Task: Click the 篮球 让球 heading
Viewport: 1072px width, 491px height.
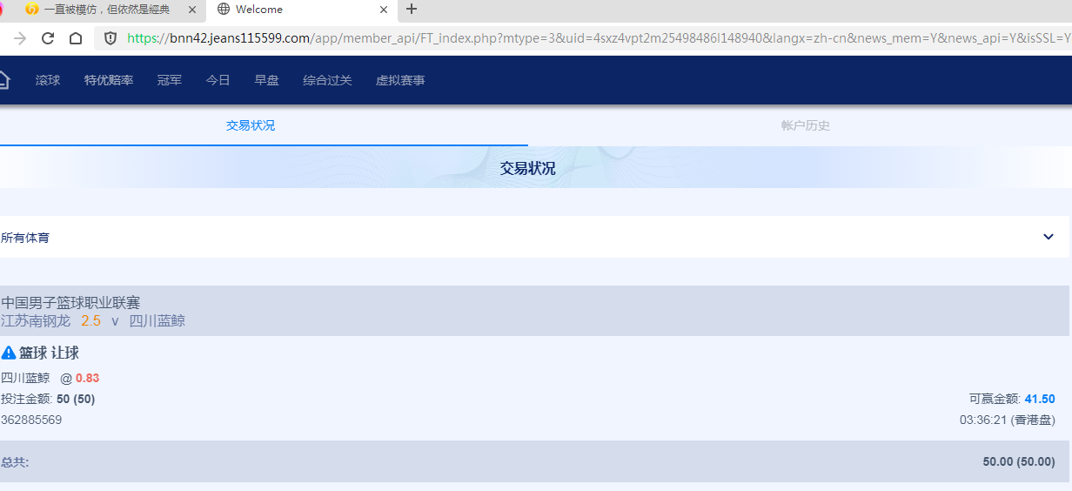Action: point(49,353)
